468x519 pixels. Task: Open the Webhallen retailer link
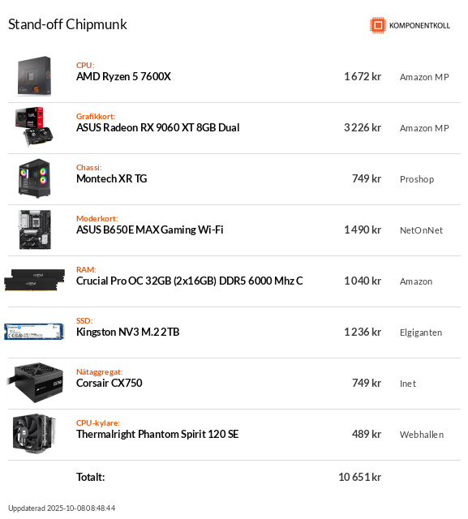[x=422, y=435]
